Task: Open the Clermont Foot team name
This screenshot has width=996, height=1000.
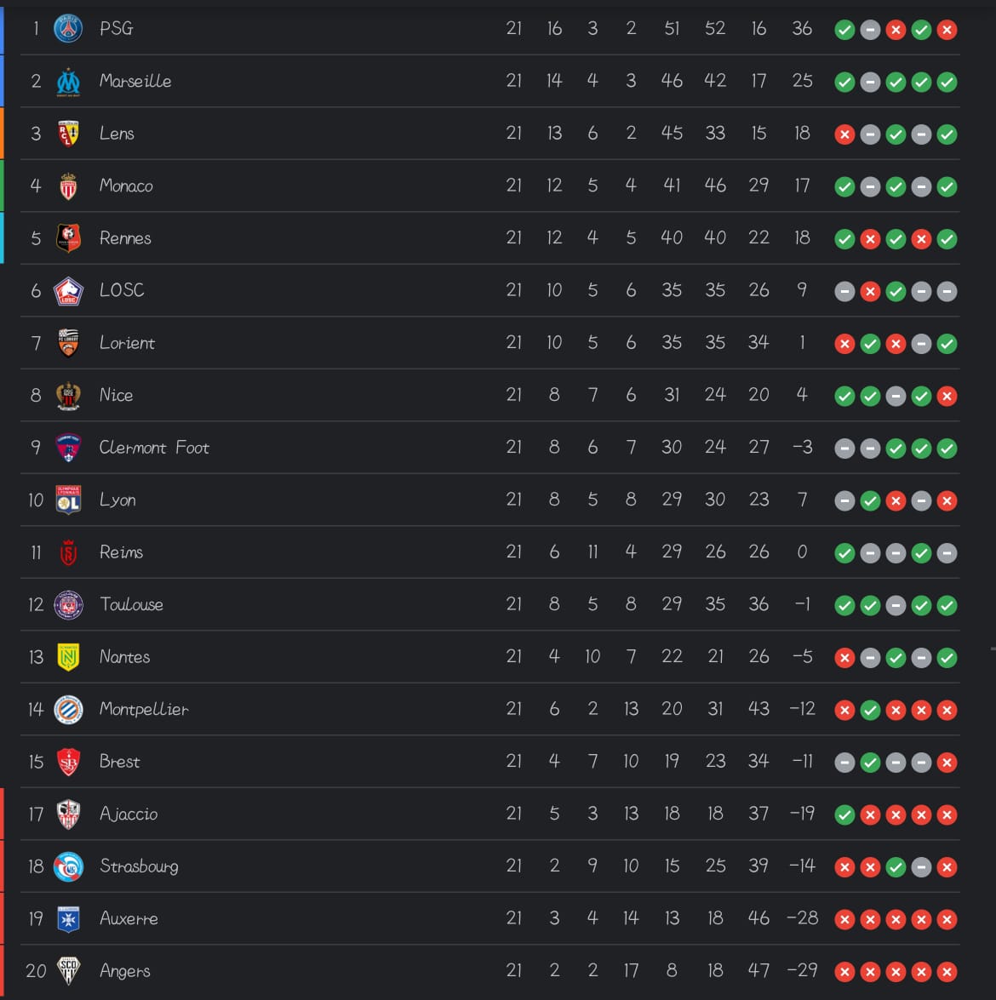Action: (x=154, y=448)
